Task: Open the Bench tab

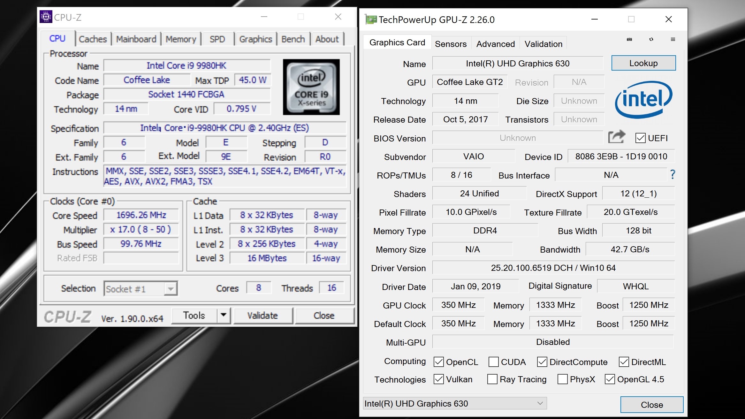Action: point(293,39)
